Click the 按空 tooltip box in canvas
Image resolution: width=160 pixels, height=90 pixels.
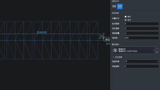click(x=107, y=39)
